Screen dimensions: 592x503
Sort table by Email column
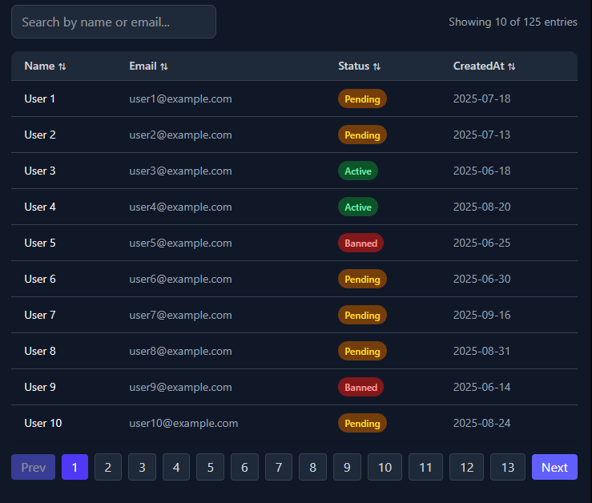148,66
